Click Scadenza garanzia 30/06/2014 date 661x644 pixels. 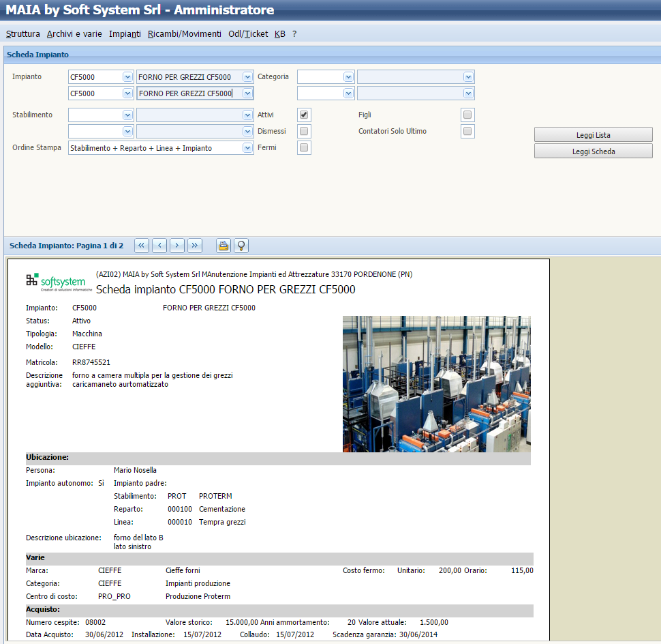tap(418, 634)
